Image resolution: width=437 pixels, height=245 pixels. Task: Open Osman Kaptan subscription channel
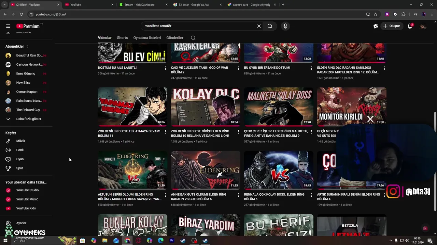click(x=26, y=92)
